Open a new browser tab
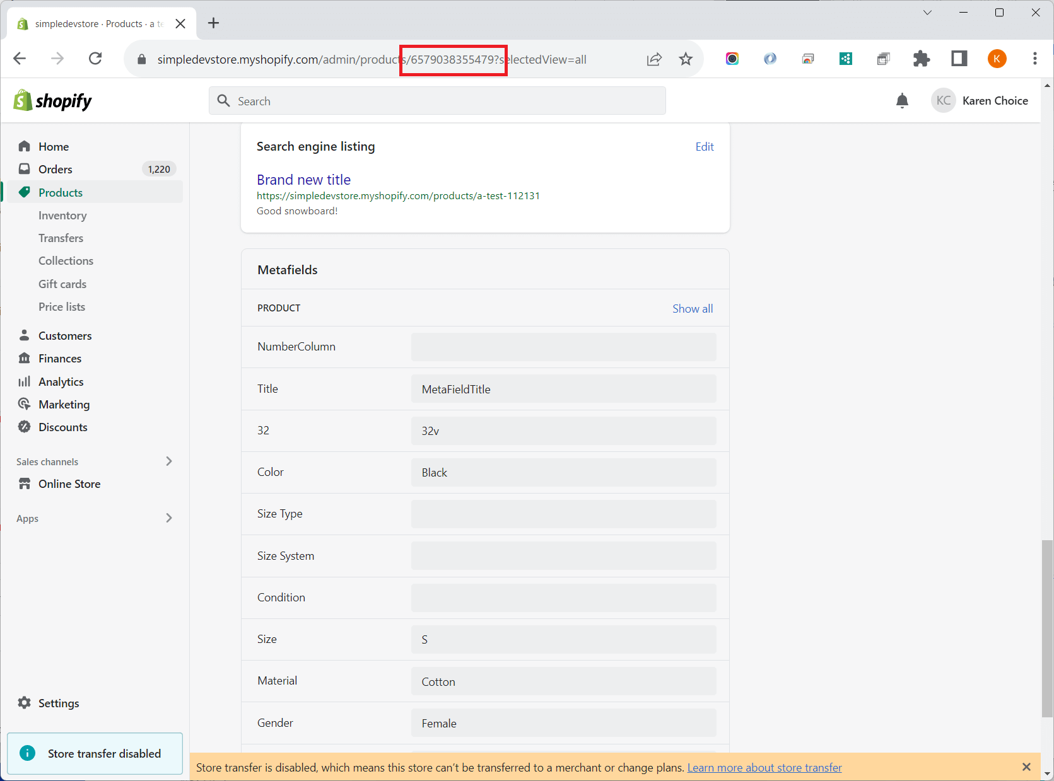Image resolution: width=1054 pixels, height=781 pixels. coord(214,23)
